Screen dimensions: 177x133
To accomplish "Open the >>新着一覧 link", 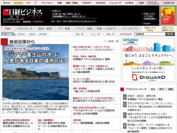I will pyautogui.click(x=111, y=41).
